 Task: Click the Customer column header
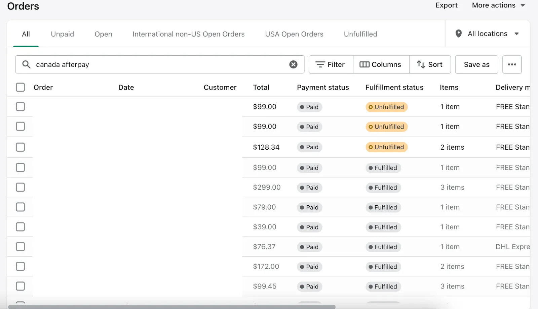point(220,87)
